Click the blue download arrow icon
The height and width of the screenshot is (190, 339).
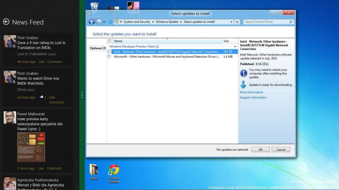(243, 85)
